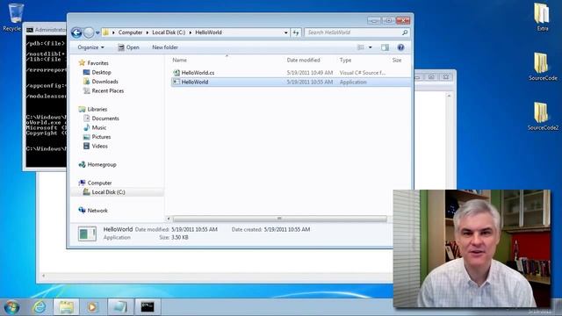562x316 pixels.
Task: Select the HelloWorld.cs source file
Action: (198, 73)
